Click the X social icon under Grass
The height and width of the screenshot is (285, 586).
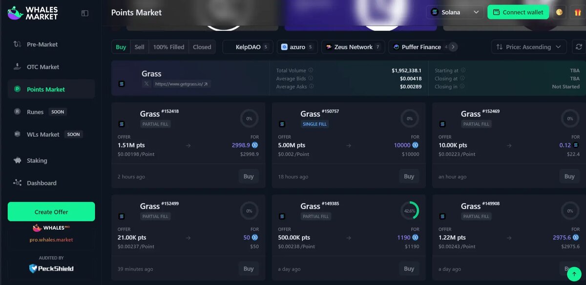pyautogui.click(x=146, y=84)
